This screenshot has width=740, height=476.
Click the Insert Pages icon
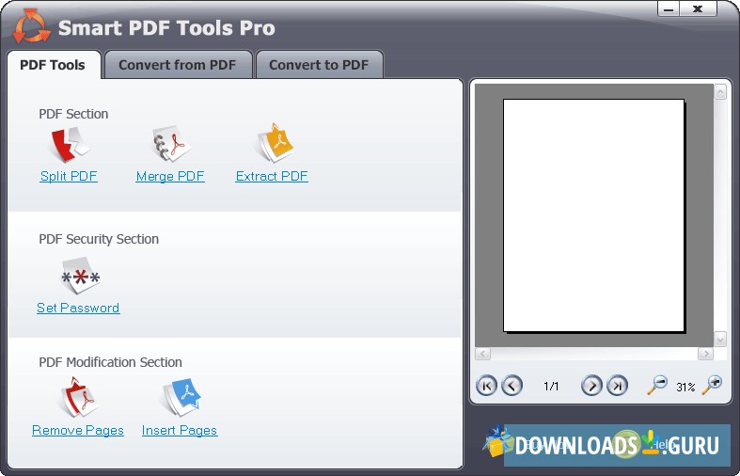click(x=182, y=397)
